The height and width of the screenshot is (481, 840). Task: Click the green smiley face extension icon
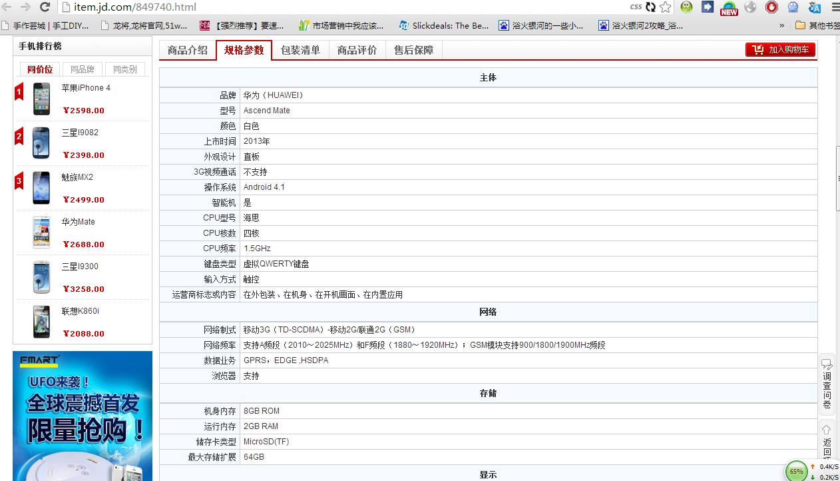[x=686, y=7]
